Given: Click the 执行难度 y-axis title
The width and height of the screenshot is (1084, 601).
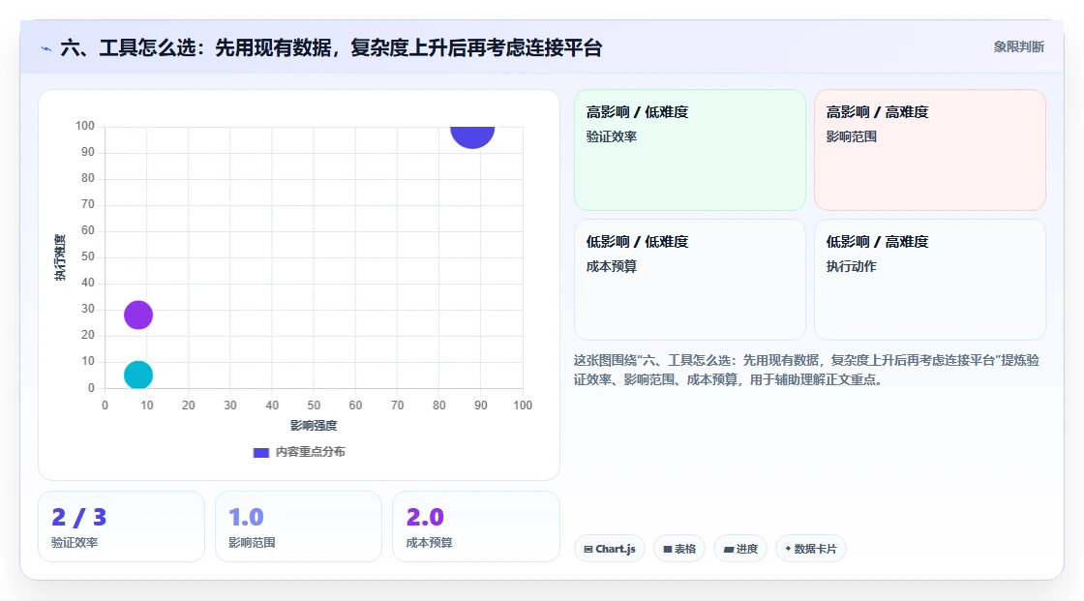Looking at the screenshot, I should point(60,257).
